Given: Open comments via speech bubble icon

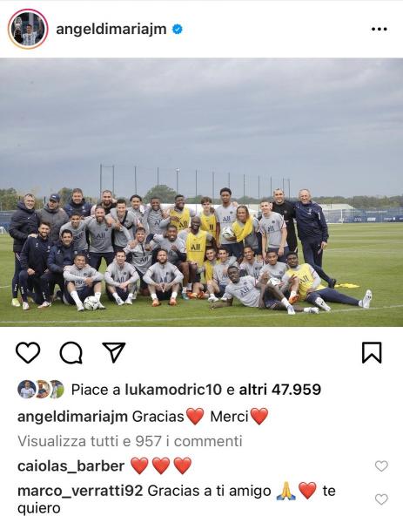Looking at the screenshot, I should point(71,353).
